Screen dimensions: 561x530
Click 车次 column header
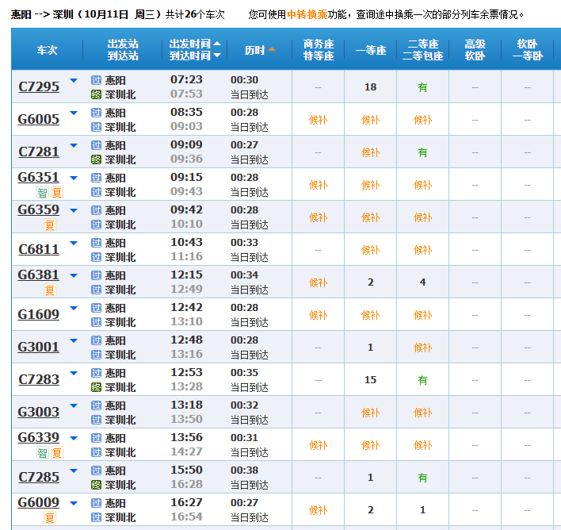pos(48,50)
